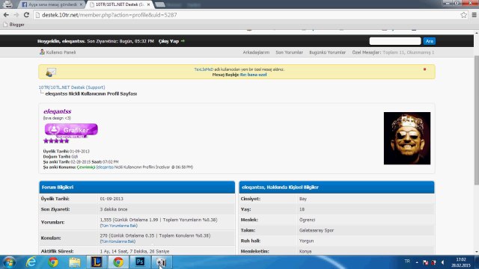
Task: Open the 'Re: bana ozel' message link
Action: 253,75
